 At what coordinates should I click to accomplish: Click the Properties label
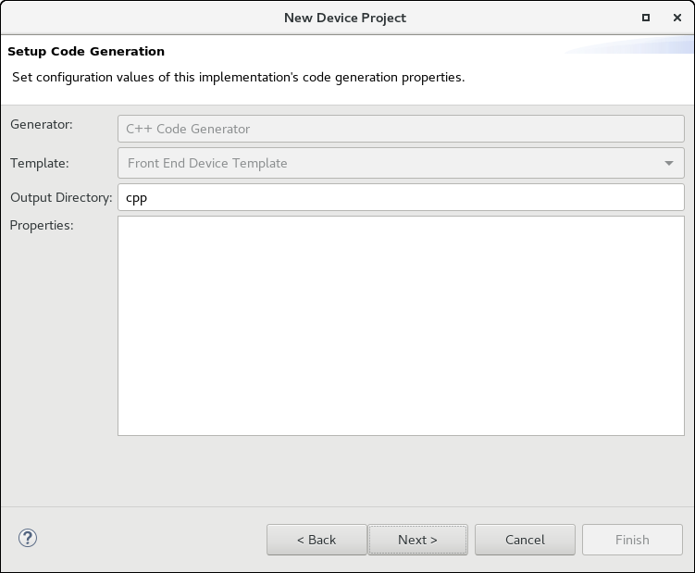click(41, 224)
